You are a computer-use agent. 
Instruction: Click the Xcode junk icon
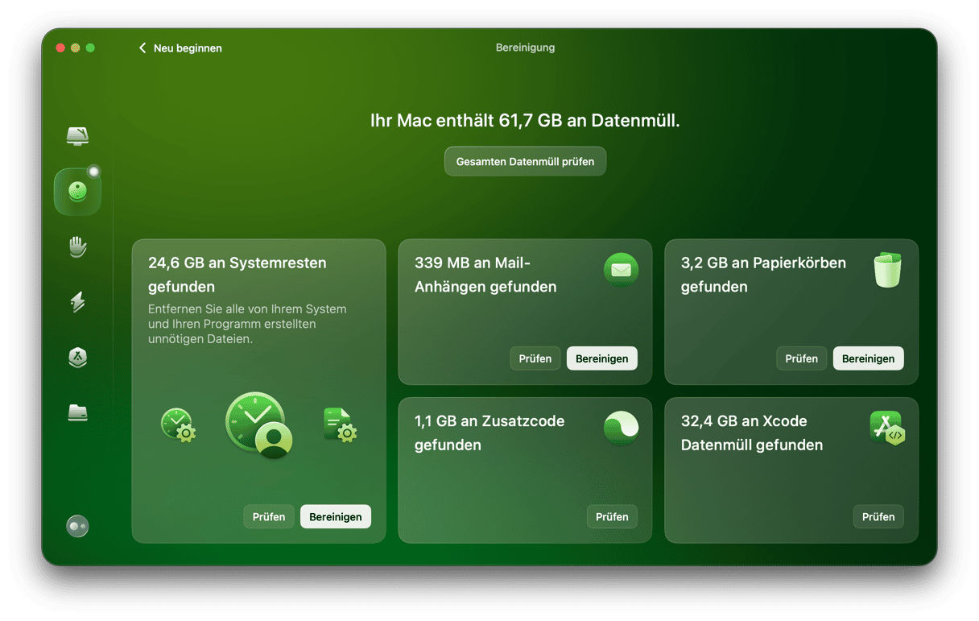886,428
